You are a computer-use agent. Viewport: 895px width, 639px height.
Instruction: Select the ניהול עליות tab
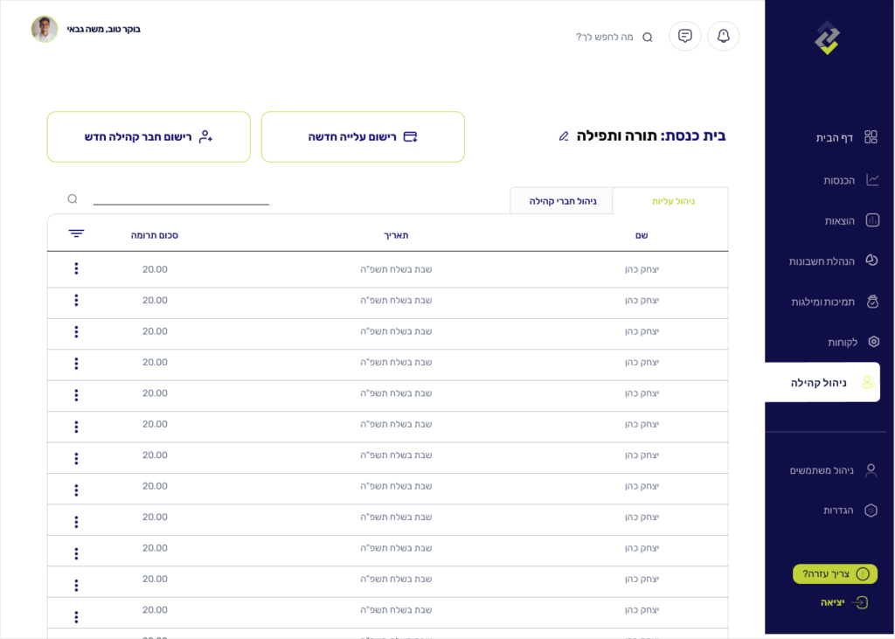click(x=673, y=201)
